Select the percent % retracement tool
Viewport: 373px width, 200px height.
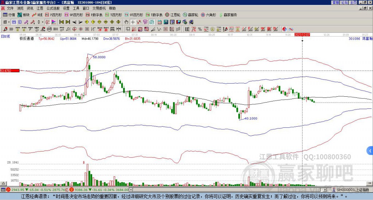[x=200, y=29]
